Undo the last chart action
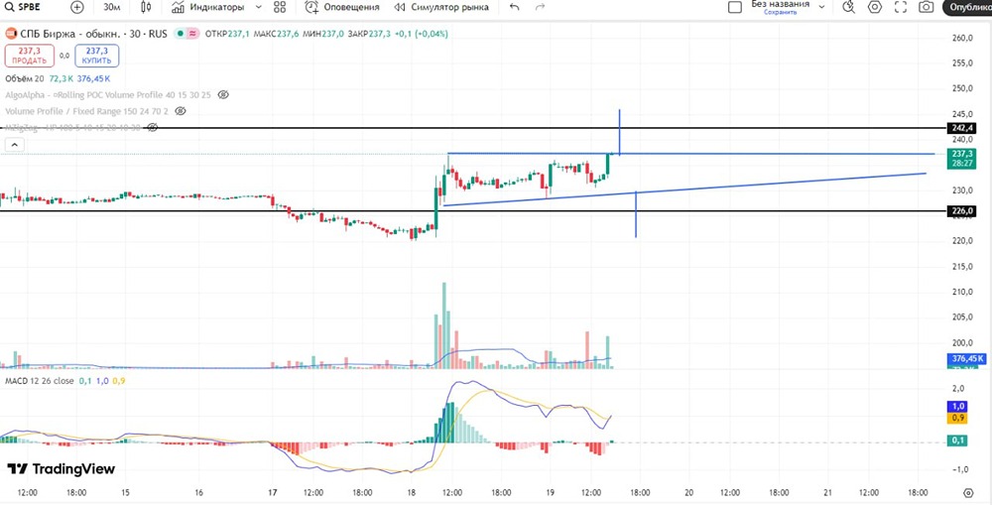Image resolution: width=992 pixels, height=505 pixels. tap(514, 8)
